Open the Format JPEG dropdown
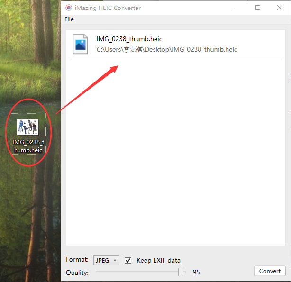The image size is (291, 282). click(106, 260)
